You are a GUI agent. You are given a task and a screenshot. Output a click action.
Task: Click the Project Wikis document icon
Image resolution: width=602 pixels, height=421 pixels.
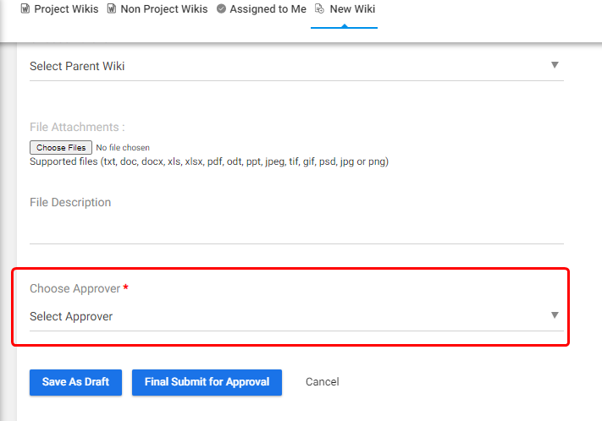(25, 8)
